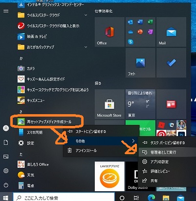Viewport: 196px width, 201px height.
Task: Open キッズメニュー app
Action: click(31, 100)
